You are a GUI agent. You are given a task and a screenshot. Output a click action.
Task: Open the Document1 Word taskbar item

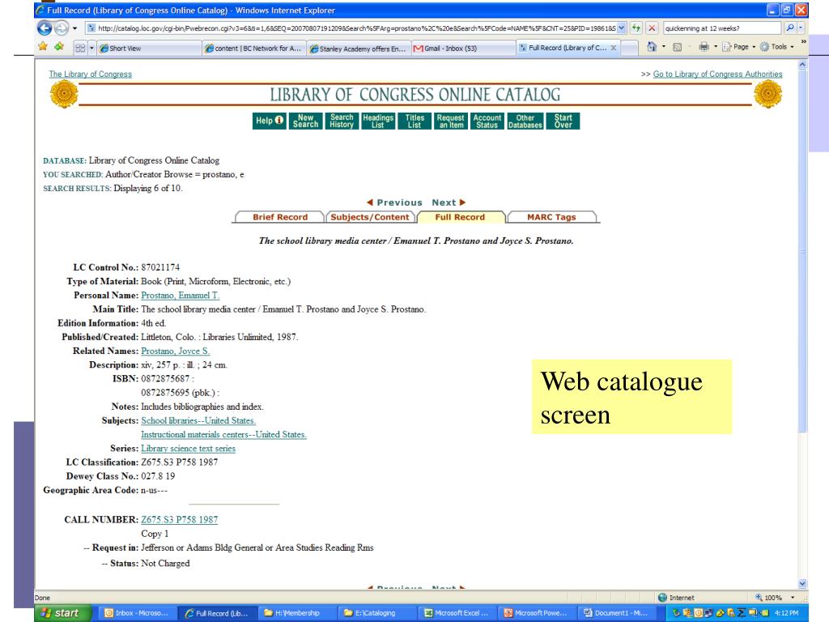pyautogui.click(x=616, y=613)
